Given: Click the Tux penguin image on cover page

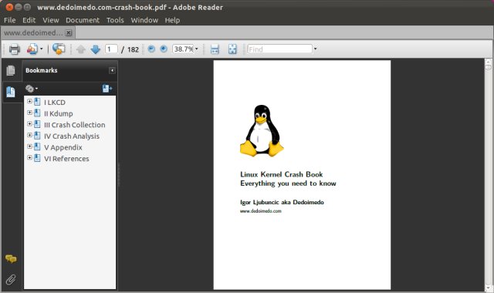Looking at the screenshot, I should click(x=262, y=130).
